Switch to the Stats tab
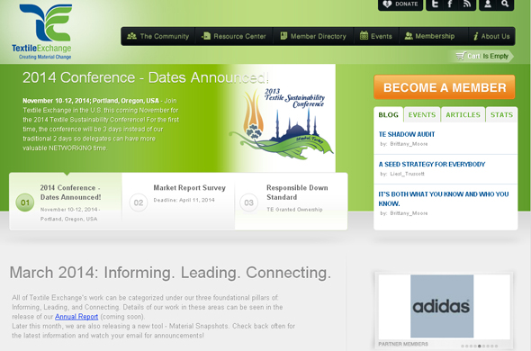This screenshot has width=531, height=351. coord(501,115)
